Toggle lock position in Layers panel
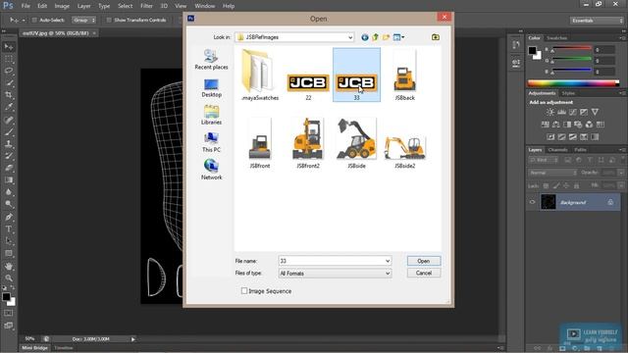The image size is (628, 353). [566, 185]
